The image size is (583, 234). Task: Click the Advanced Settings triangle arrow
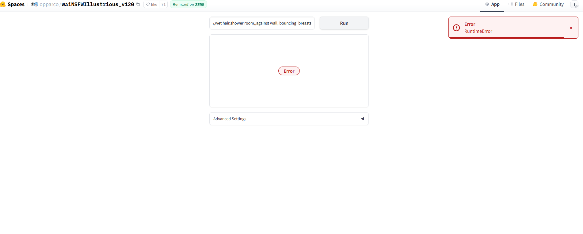coord(362,119)
